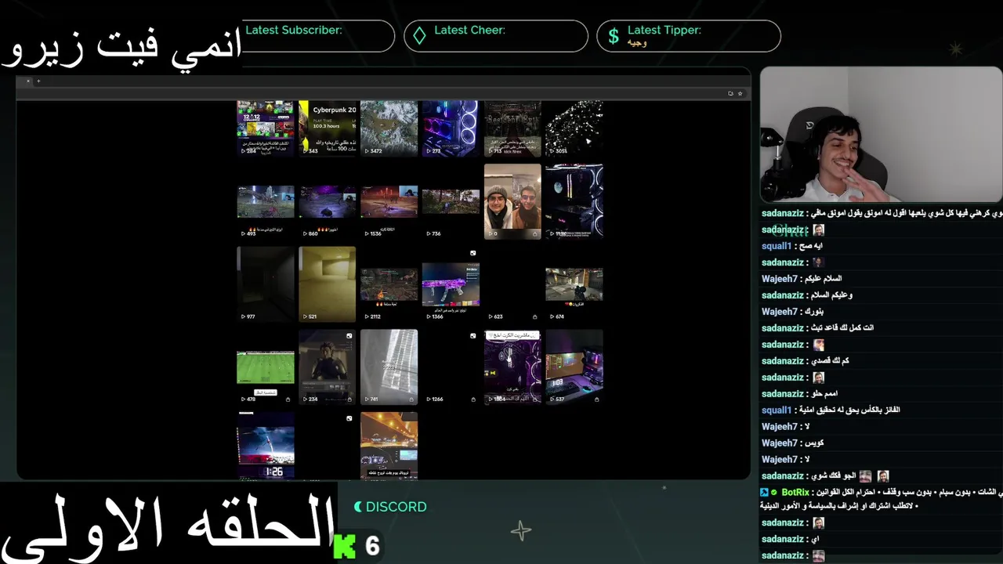Open the yellow backrooms video with 521 views
Screen dimensions: 1003x564
pyautogui.click(x=328, y=284)
